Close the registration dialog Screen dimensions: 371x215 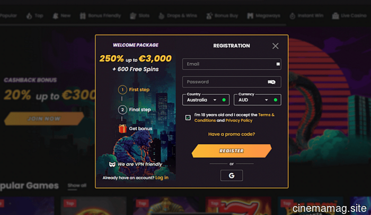tap(275, 46)
